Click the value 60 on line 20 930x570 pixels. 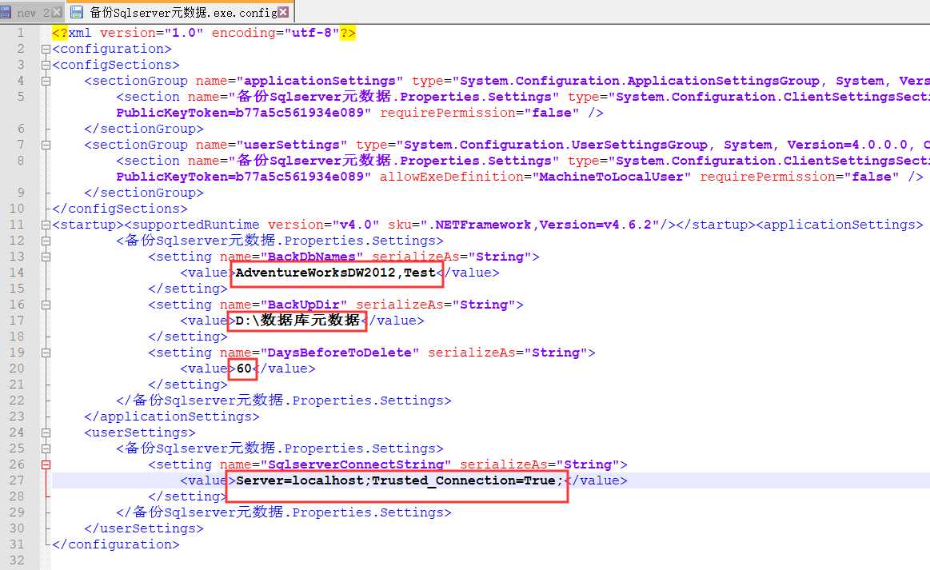click(x=244, y=369)
